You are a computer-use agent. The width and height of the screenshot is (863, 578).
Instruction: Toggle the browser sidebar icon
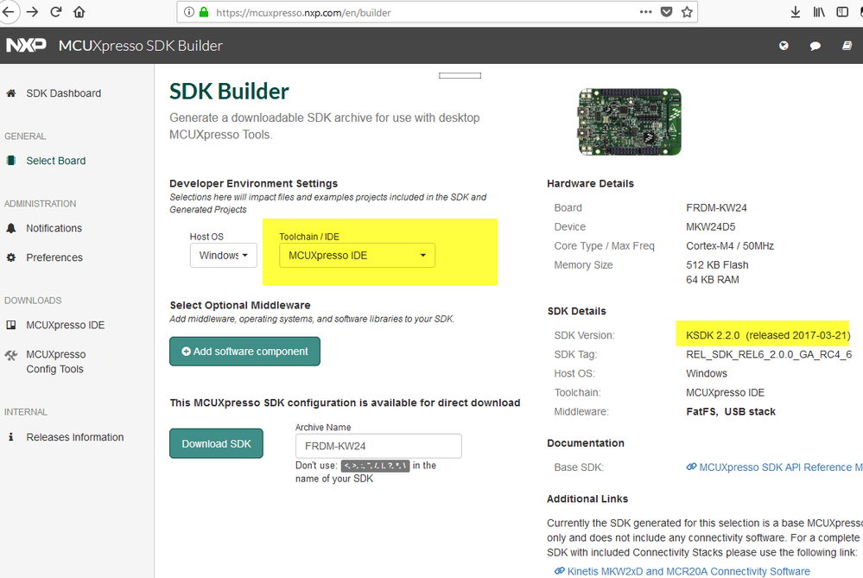coord(842,11)
